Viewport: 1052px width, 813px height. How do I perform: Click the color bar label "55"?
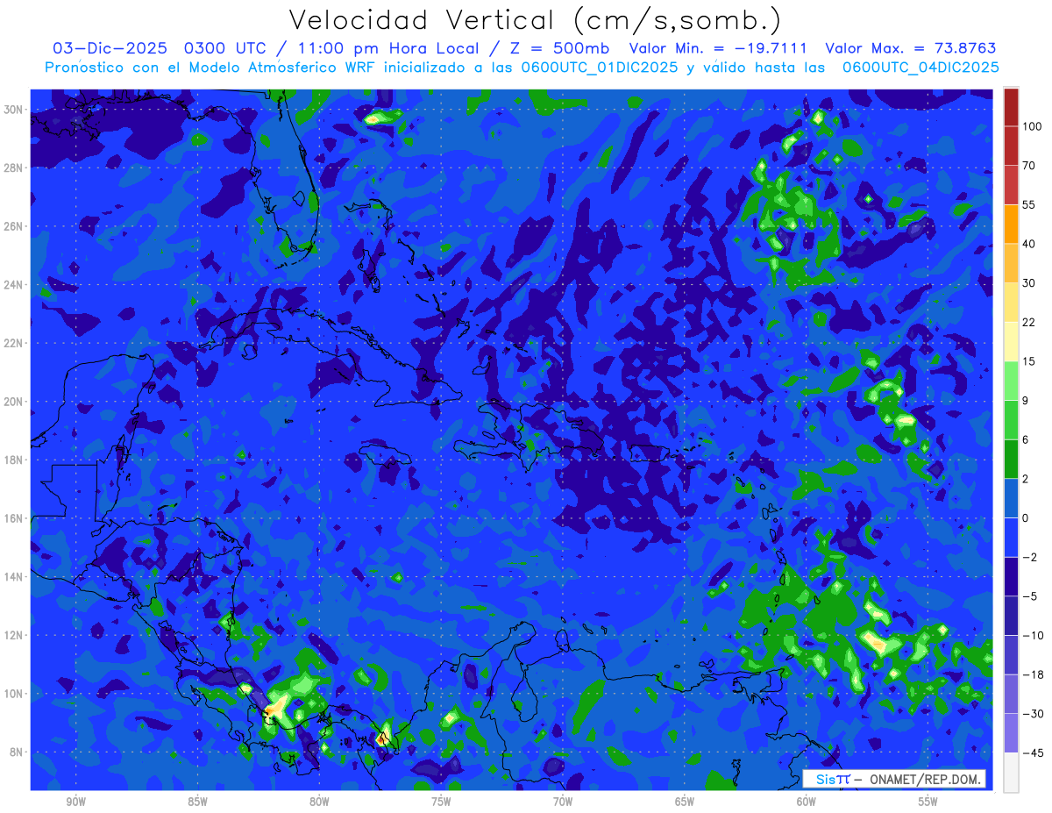pos(1029,204)
